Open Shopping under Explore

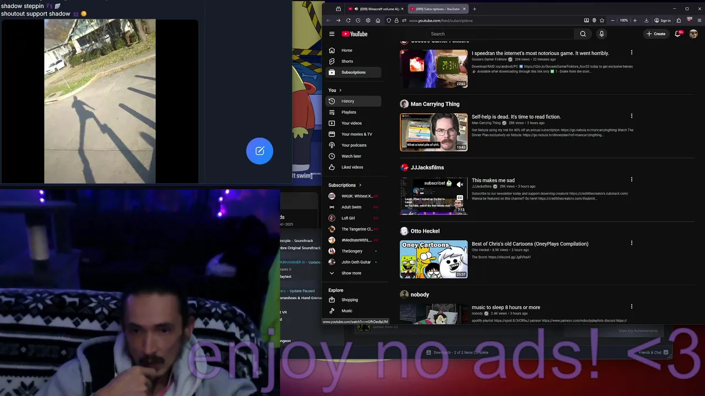353,300
